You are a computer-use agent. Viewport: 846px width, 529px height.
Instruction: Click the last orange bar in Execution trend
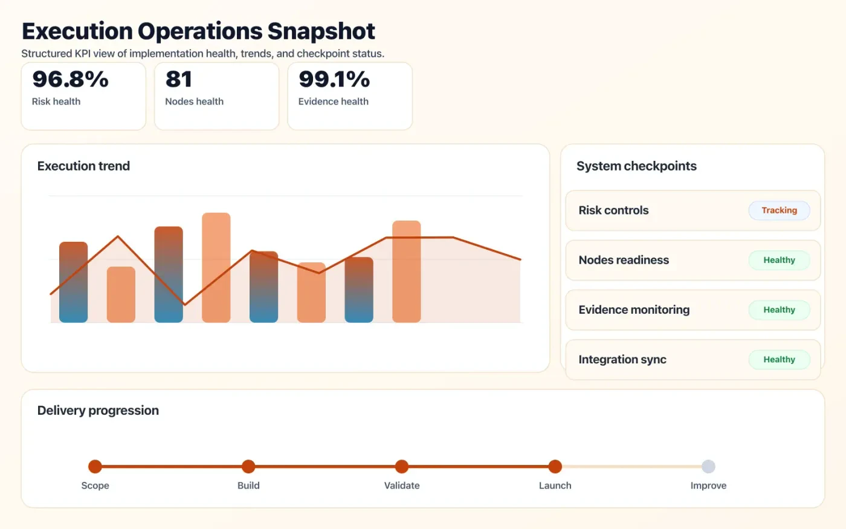pos(406,272)
